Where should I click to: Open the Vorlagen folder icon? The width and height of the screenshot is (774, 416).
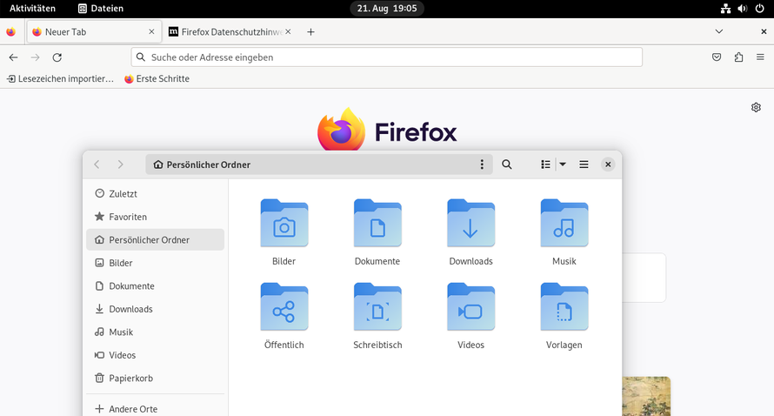[x=564, y=307]
